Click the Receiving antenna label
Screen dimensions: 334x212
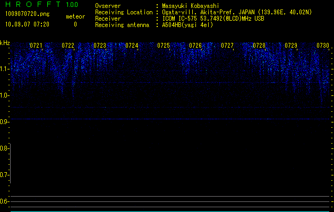point(122,25)
